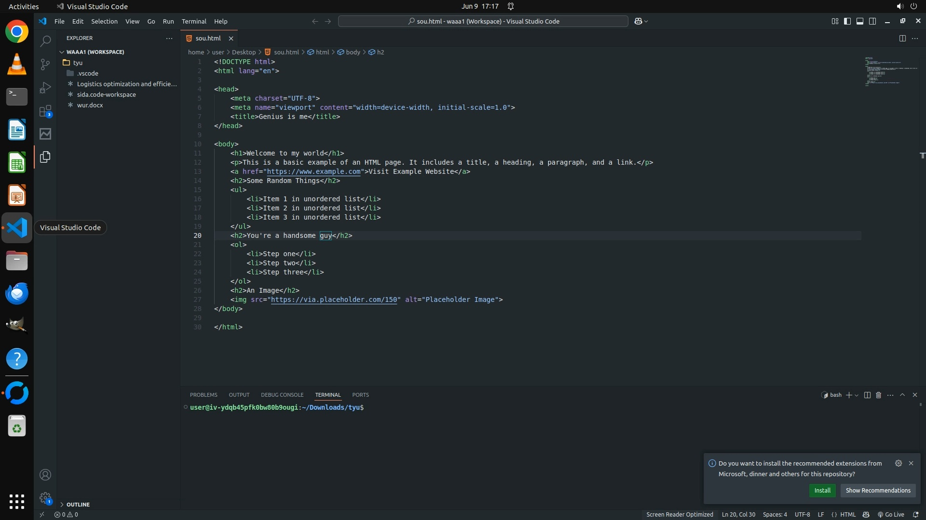The height and width of the screenshot is (520, 926).
Task: Open Run and Debug view
Action: 45,88
